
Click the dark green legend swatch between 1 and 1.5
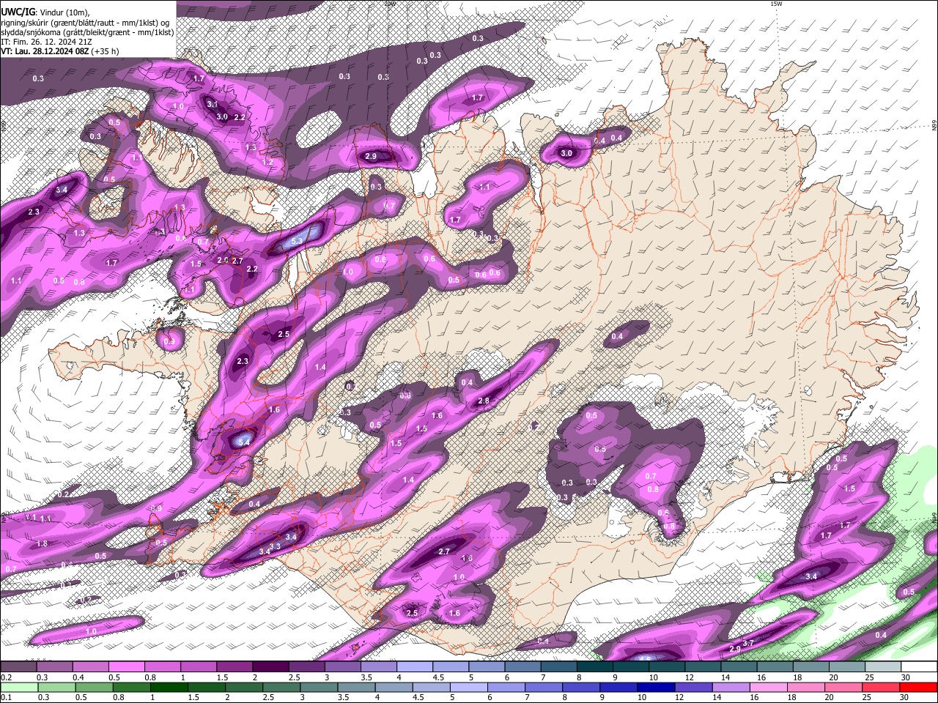168,687
